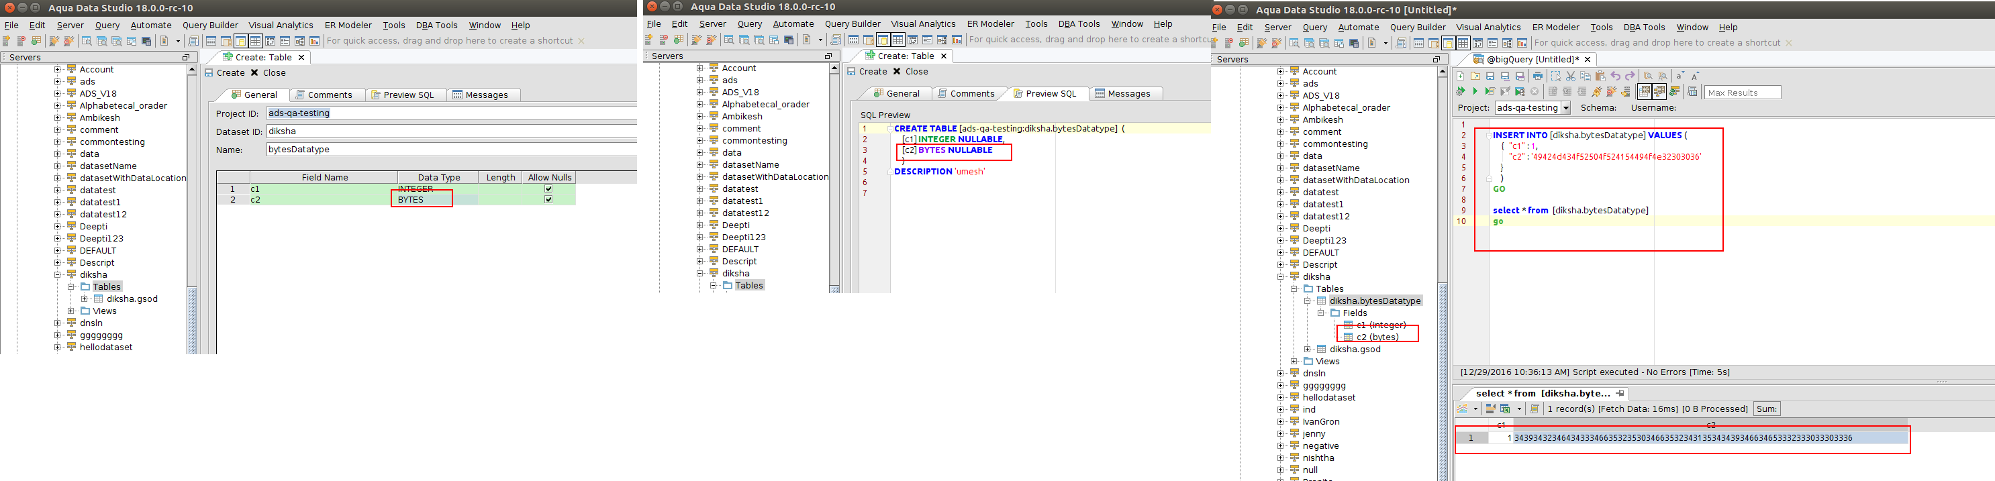Screen dimensions: 1995x481
Task: Open ER Modeler menu in right window
Action: pos(1555,27)
